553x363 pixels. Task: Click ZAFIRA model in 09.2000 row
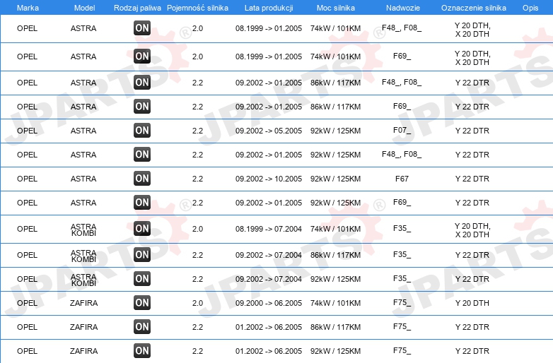pyautogui.click(x=83, y=303)
